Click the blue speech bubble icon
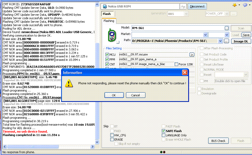 pos(245,5)
